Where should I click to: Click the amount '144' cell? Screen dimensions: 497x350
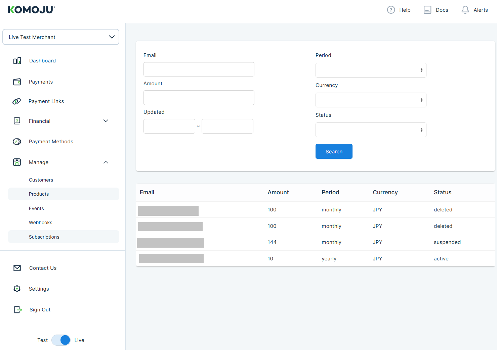pos(272,242)
